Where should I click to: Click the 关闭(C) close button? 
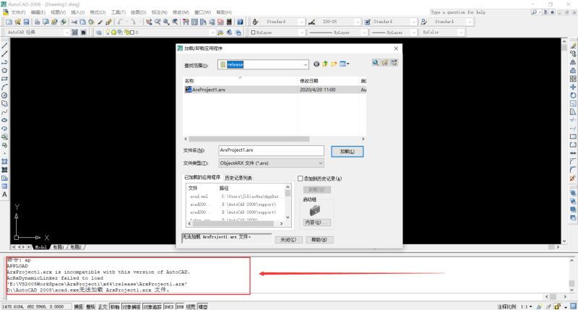click(288, 240)
